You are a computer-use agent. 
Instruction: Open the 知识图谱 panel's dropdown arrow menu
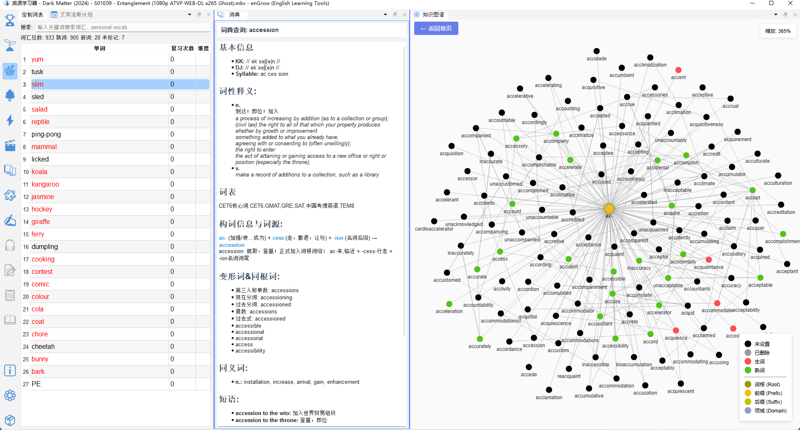coord(776,15)
